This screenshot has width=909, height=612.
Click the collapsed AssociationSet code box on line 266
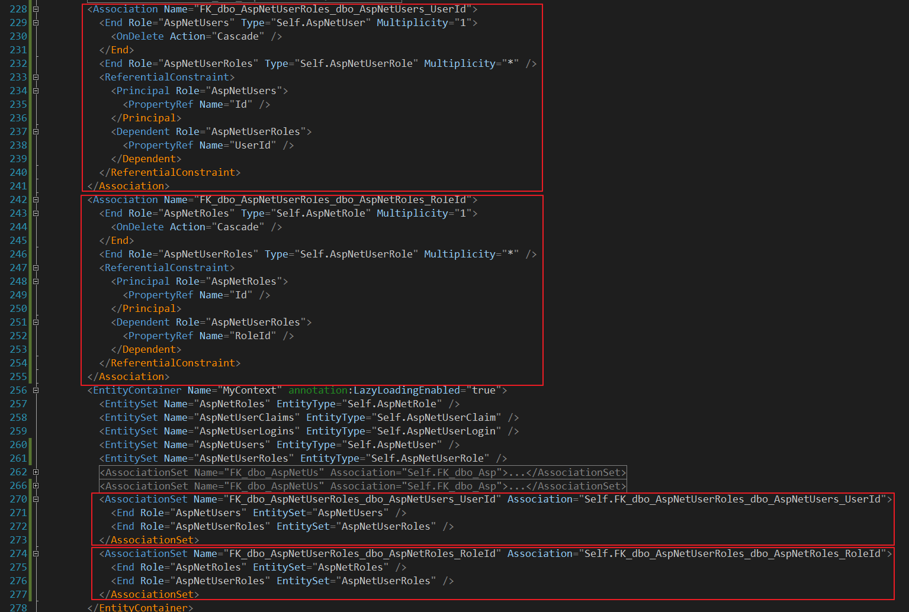[362, 486]
